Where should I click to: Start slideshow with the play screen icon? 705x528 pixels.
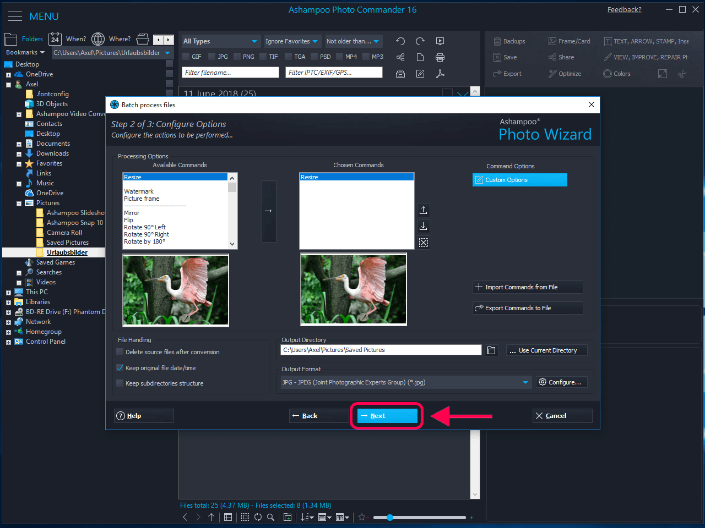[x=440, y=41]
